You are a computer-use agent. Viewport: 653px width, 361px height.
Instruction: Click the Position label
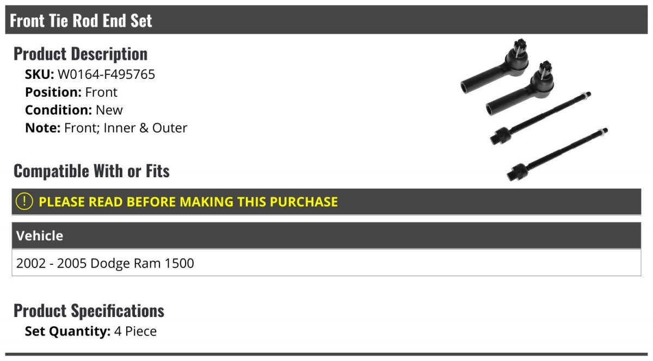point(53,92)
